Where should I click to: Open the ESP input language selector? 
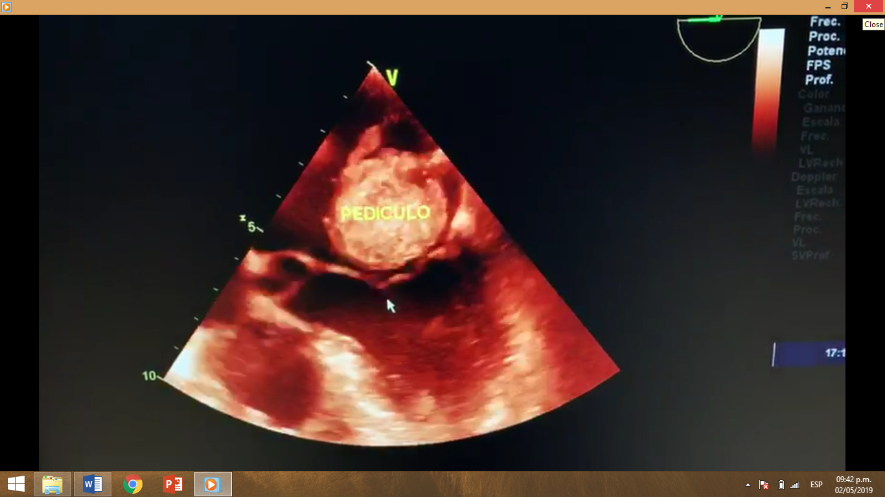coord(816,485)
